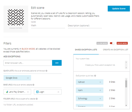Add Kahoot quick list with plus icon
Image resolution: width=132 pixels, height=112 pixels.
[100, 82]
